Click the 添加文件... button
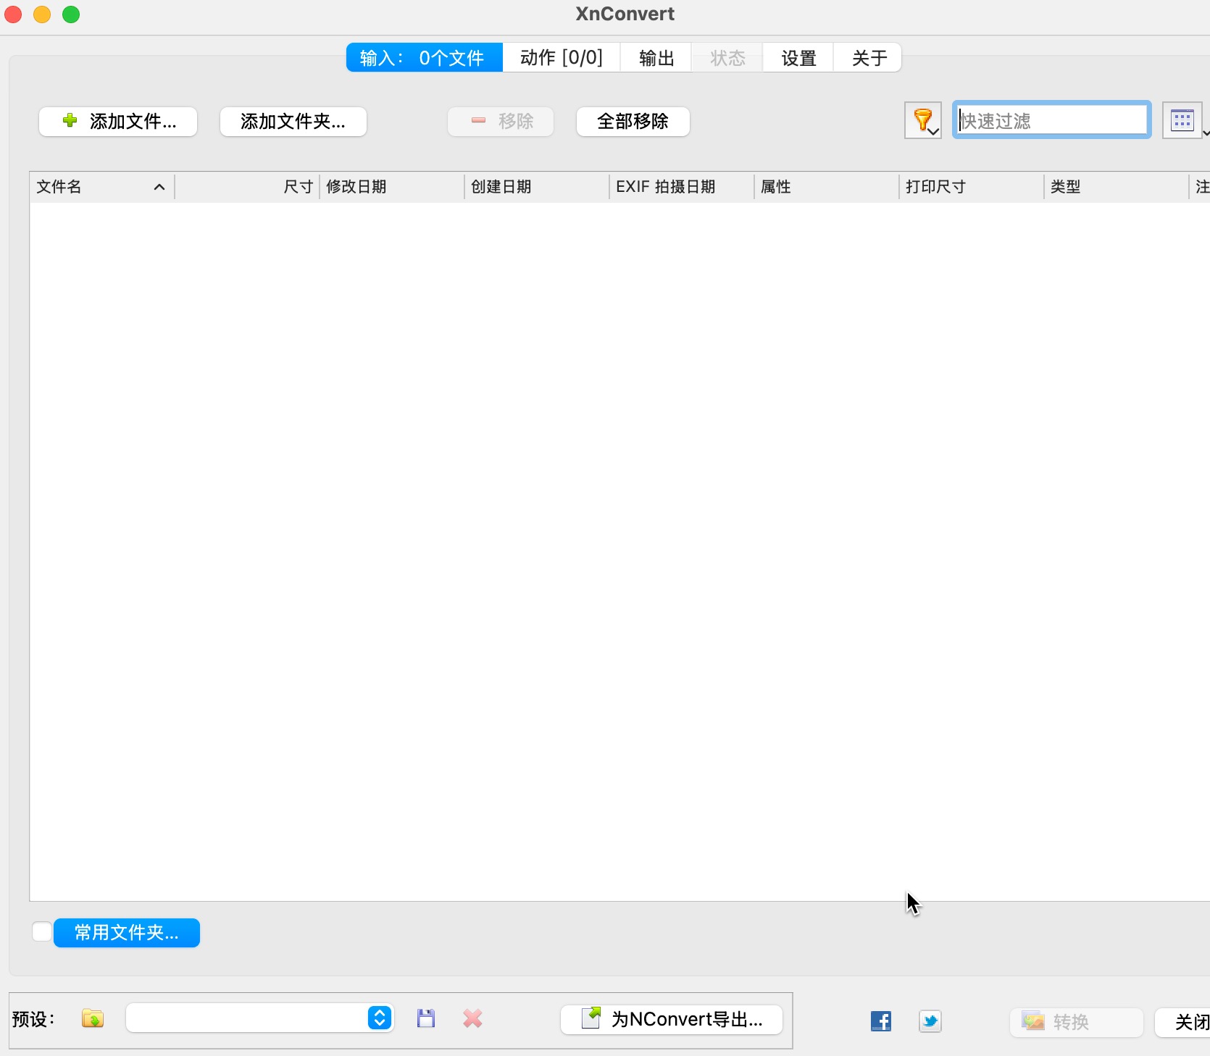 [x=118, y=121]
